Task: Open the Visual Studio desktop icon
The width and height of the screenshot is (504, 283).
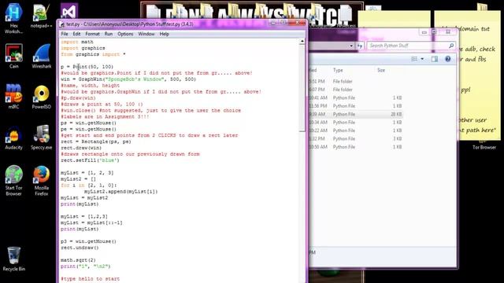Action: 69,13
